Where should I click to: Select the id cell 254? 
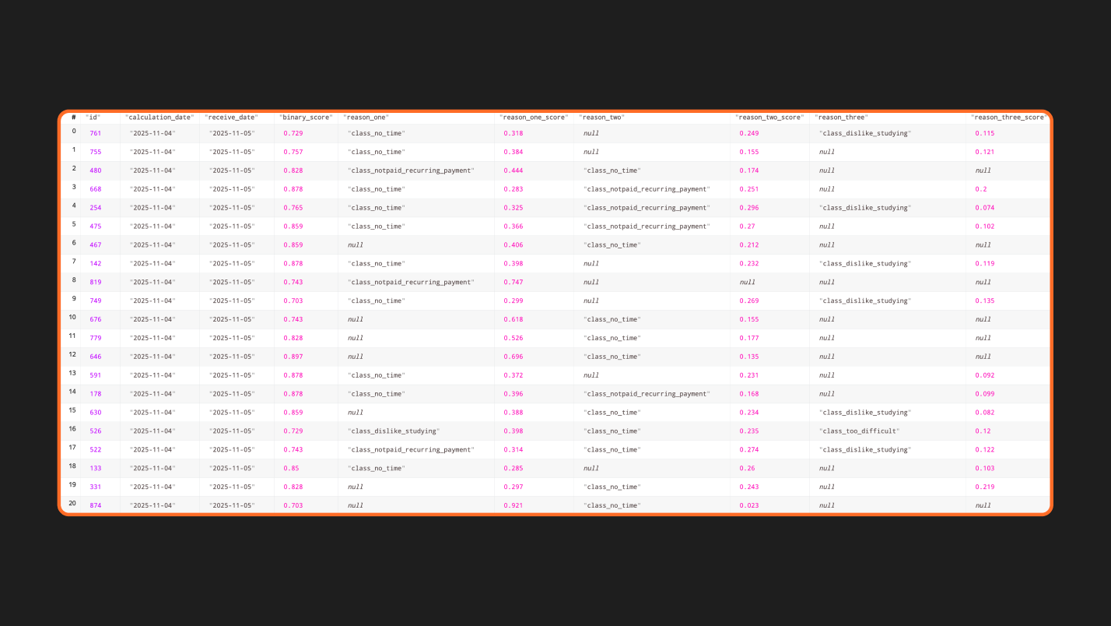click(x=95, y=208)
